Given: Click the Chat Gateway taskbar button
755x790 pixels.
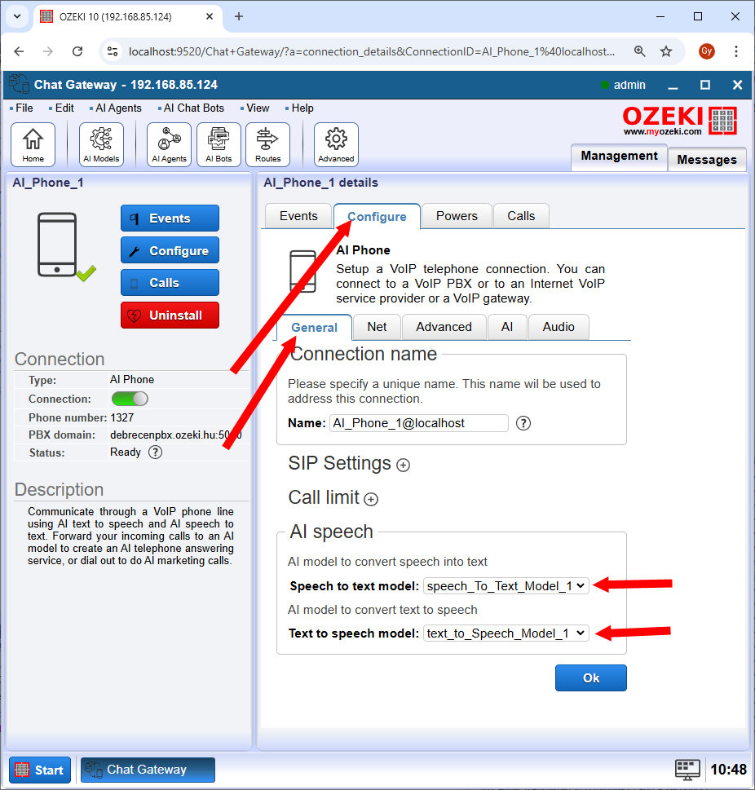Looking at the screenshot, I should pyautogui.click(x=148, y=770).
